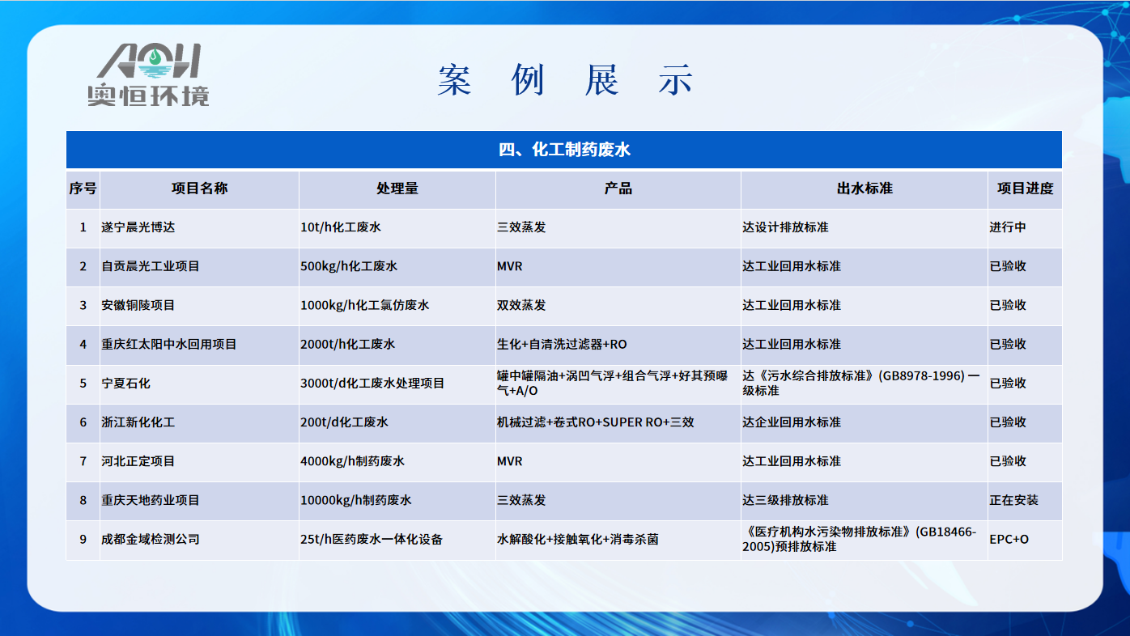Viewport: 1130px width, 636px height.
Task: Click the 序号 column header
Action: tap(83, 189)
